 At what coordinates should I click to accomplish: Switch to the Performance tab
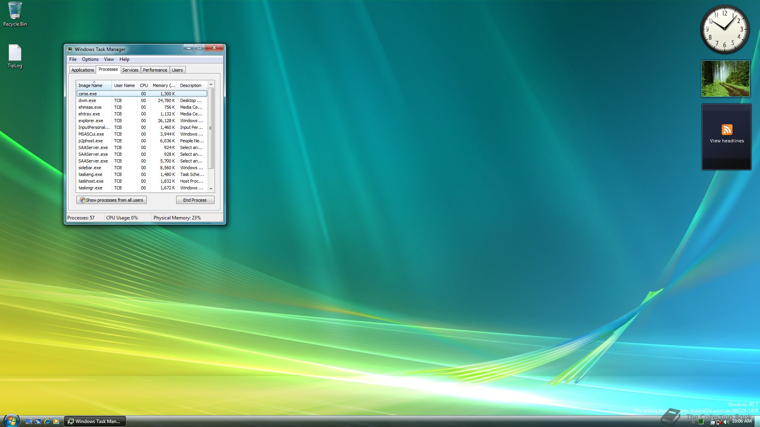click(x=155, y=70)
